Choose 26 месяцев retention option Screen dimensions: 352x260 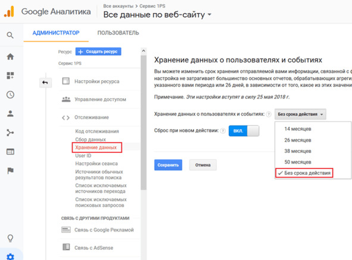click(298, 140)
